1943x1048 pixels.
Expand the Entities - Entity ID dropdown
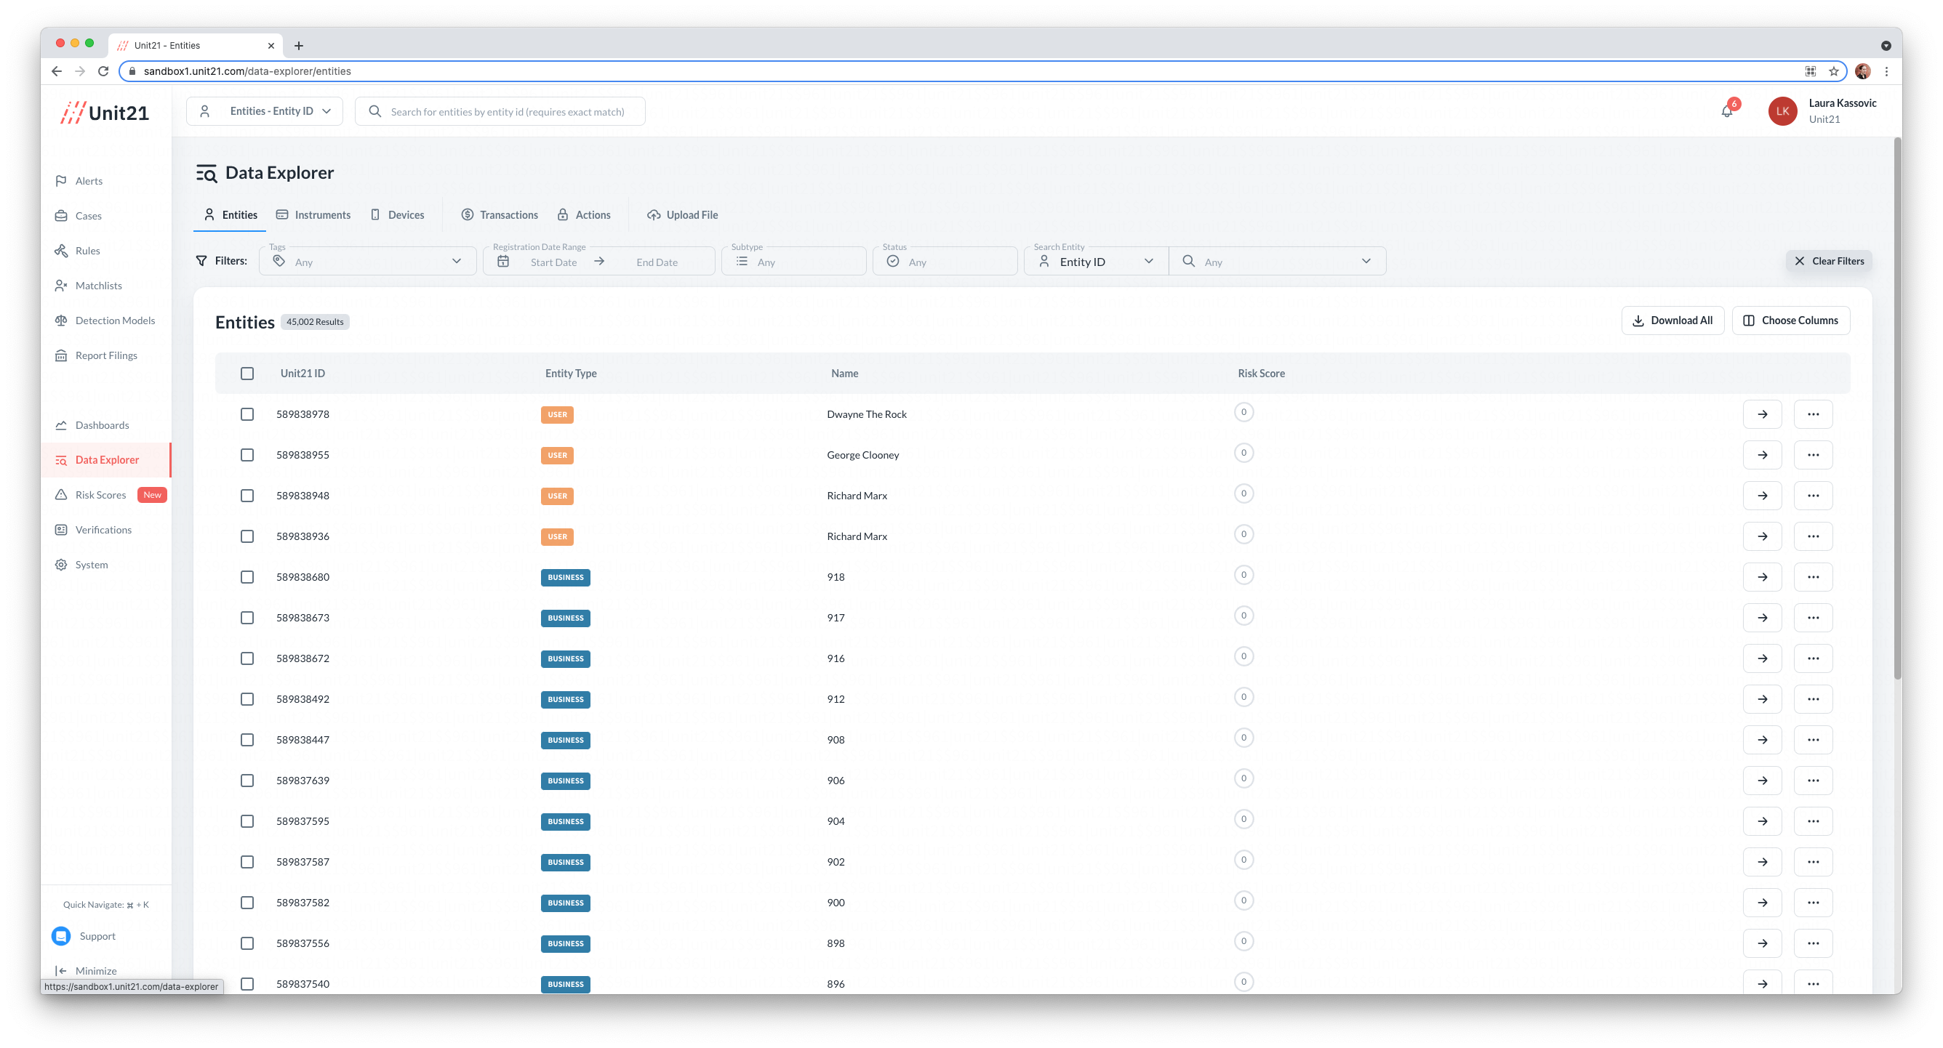point(265,110)
